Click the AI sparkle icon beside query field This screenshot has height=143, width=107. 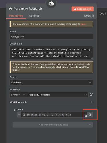[90, 115]
